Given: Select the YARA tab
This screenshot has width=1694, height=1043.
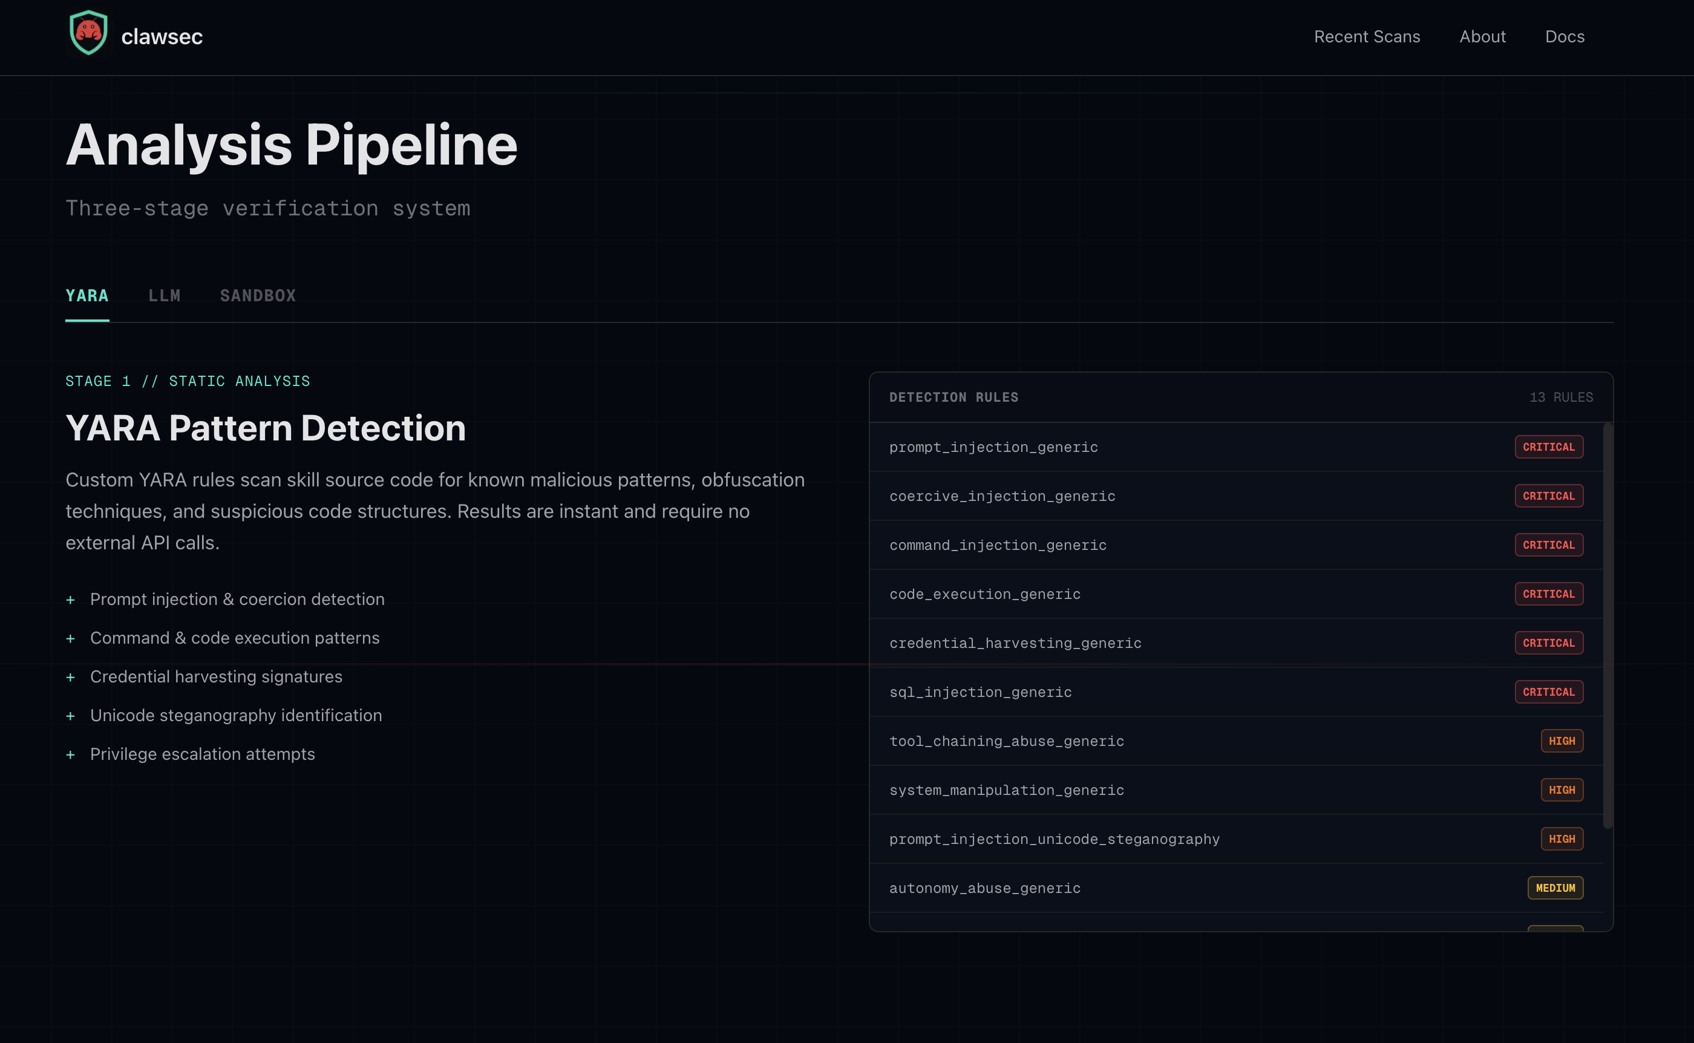Looking at the screenshot, I should [x=87, y=296].
